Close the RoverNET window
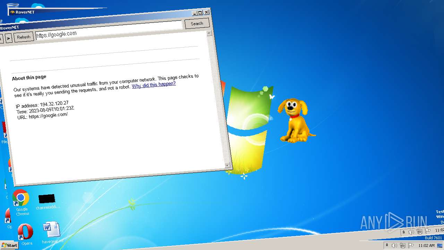 206,12
